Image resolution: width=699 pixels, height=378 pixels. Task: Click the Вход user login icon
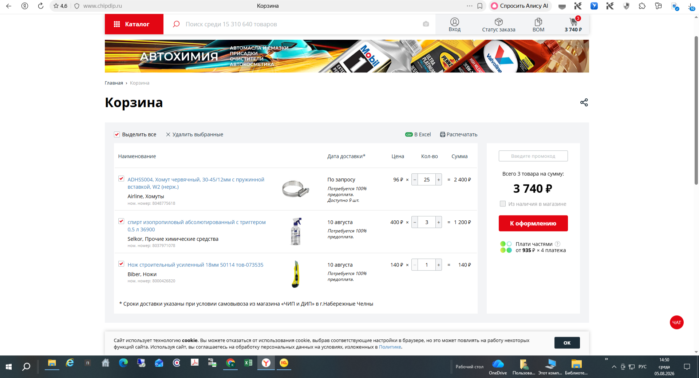click(x=454, y=22)
